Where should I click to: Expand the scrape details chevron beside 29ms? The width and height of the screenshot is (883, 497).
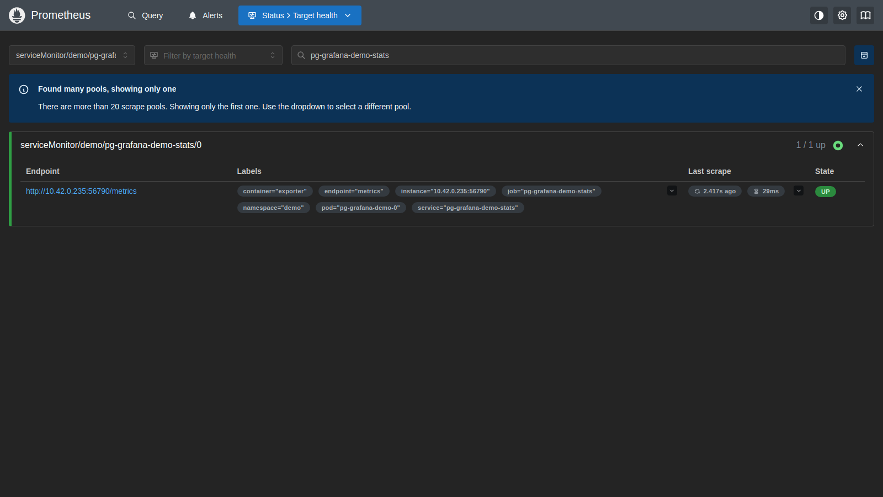tap(799, 191)
